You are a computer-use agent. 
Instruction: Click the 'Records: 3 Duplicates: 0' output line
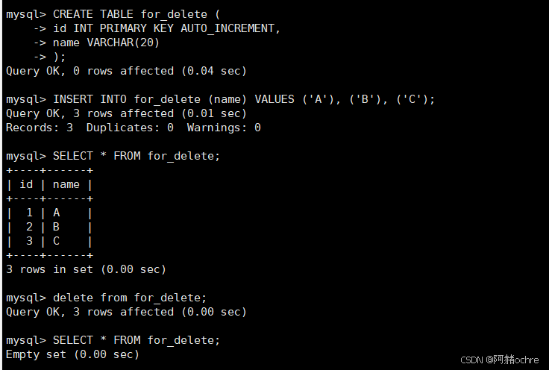(133, 128)
